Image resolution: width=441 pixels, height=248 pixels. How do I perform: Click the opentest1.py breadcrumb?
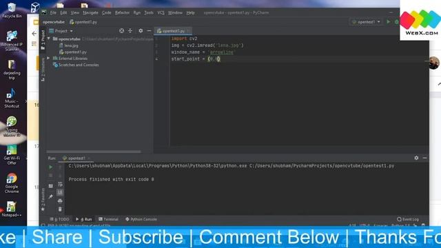[83, 22]
